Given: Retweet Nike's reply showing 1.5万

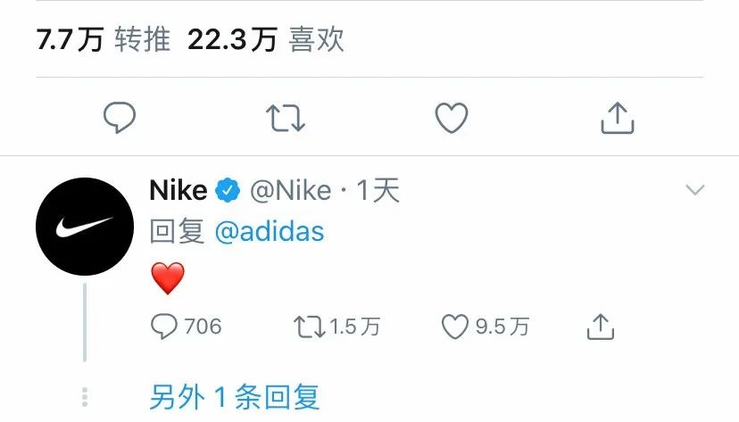Looking at the screenshot, I should 336,327.
